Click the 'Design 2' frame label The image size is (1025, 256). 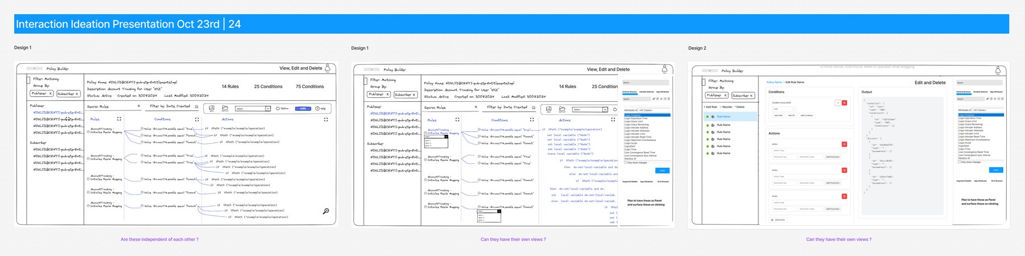point(697,48)
